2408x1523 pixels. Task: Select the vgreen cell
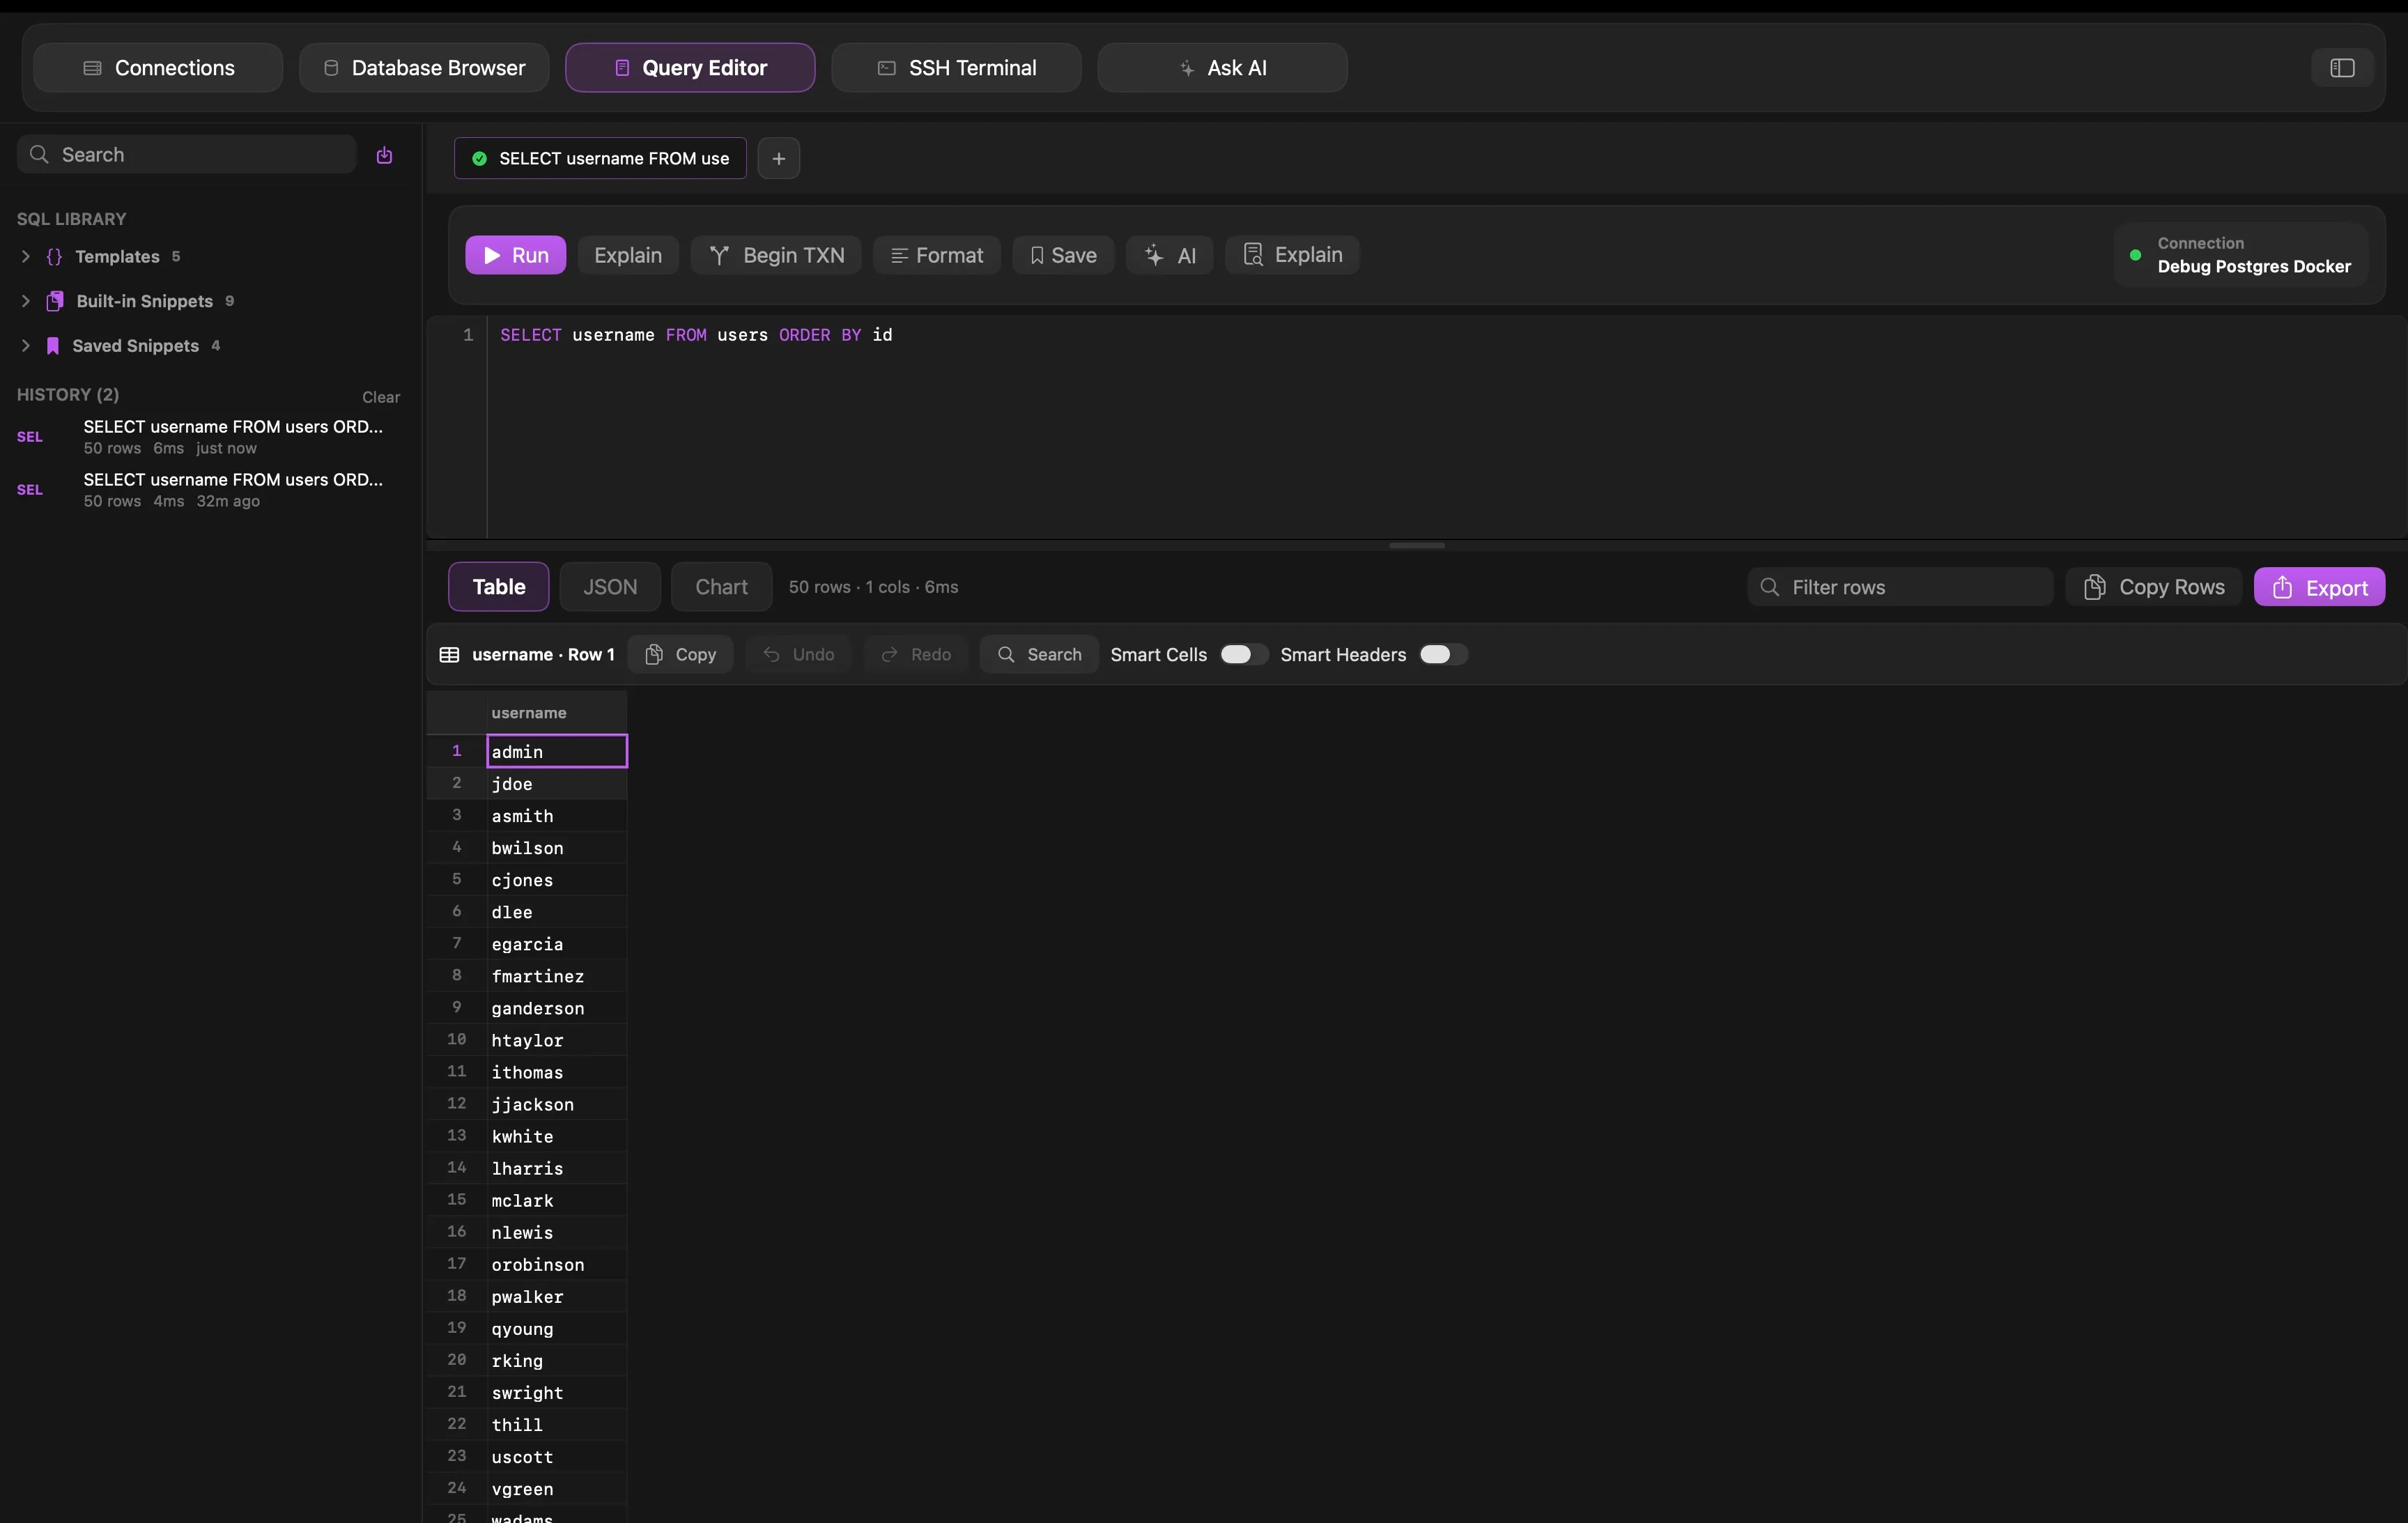click(557, 1489)
